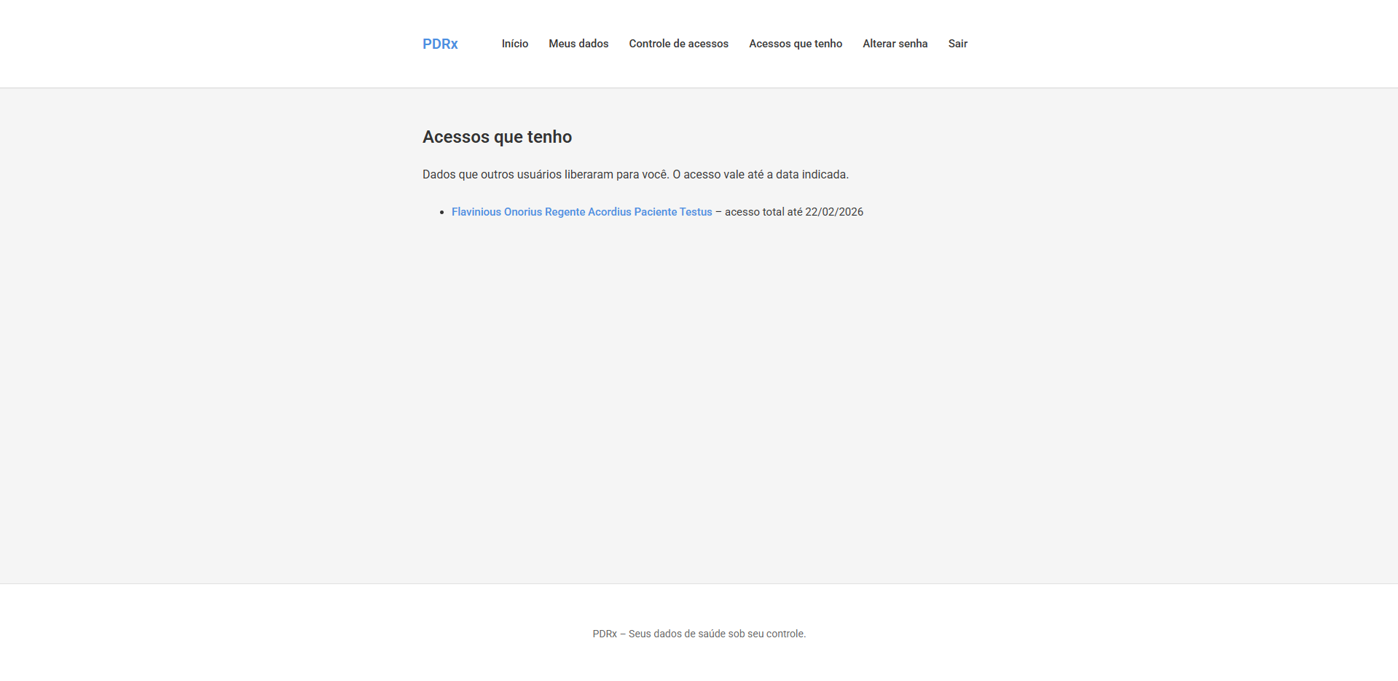Click the 'Dados que outros usuários liberaram' description
The width and height of the screenshot is (1398, 681).
pyautogui.click(x=636, y=175)
